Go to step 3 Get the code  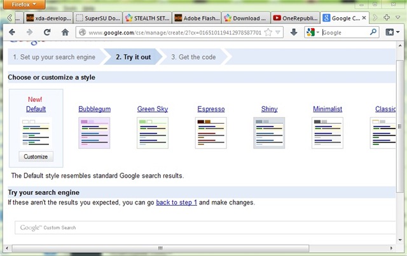coord(193,57)
